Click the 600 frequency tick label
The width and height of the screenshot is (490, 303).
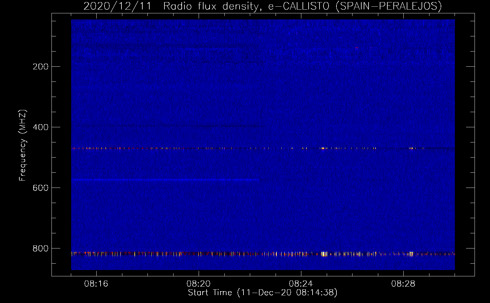(x=41, y=188)
